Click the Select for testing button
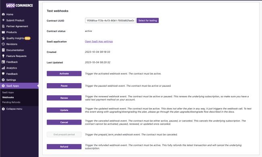The height and width of the screenshot is (157, 262). pos(148,21)
